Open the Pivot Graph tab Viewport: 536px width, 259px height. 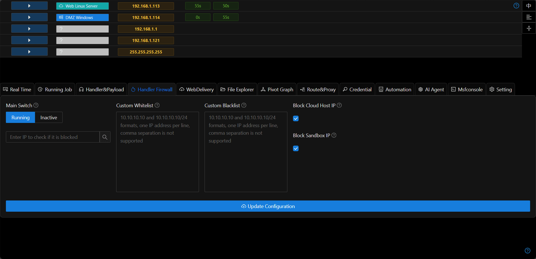277,90
